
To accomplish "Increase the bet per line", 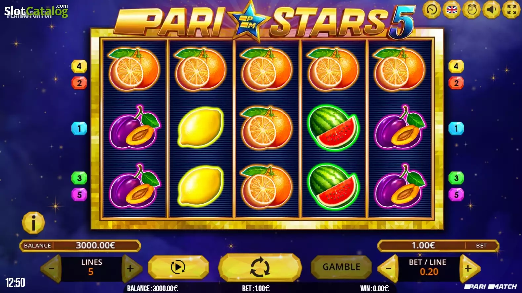I will point(469,269).
